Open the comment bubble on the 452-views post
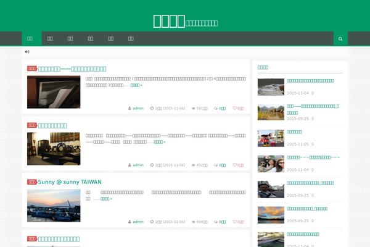Image resolution: width=370 pixels, height=247 pixels. tap(216, 165)
